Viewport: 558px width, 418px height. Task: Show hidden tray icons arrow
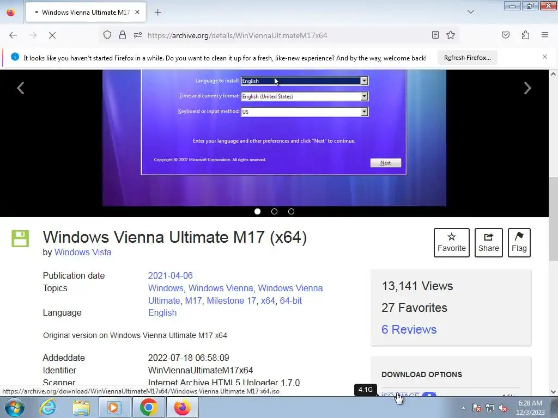(x=463, y=408)
